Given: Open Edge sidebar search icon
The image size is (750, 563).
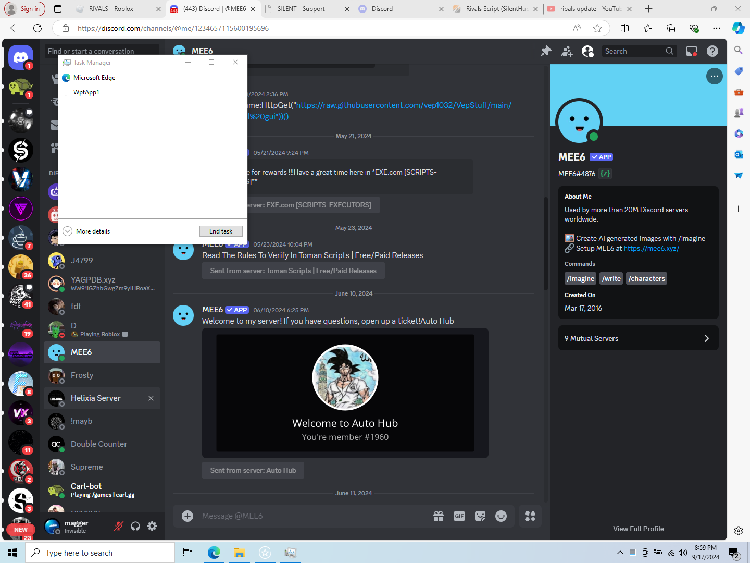Looking at the screenshot, I should click(x=739, y=50).
